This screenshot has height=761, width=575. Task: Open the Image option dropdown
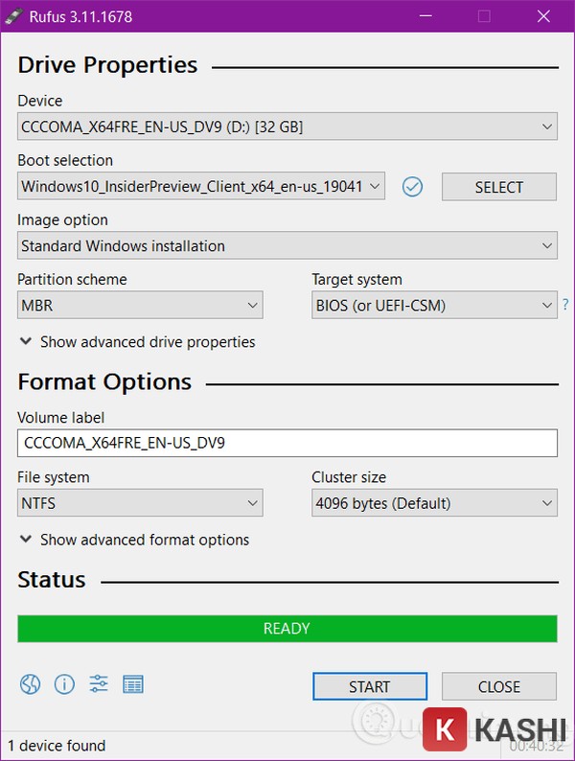pyautogui.click(x=287, y=246)
